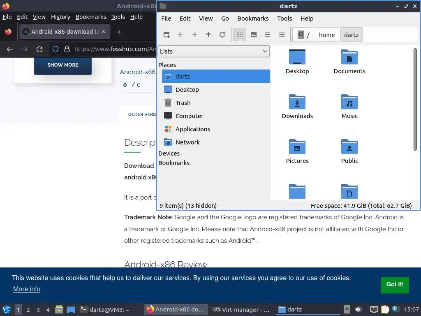Select the Music folder icon

(x=349, y=107)
